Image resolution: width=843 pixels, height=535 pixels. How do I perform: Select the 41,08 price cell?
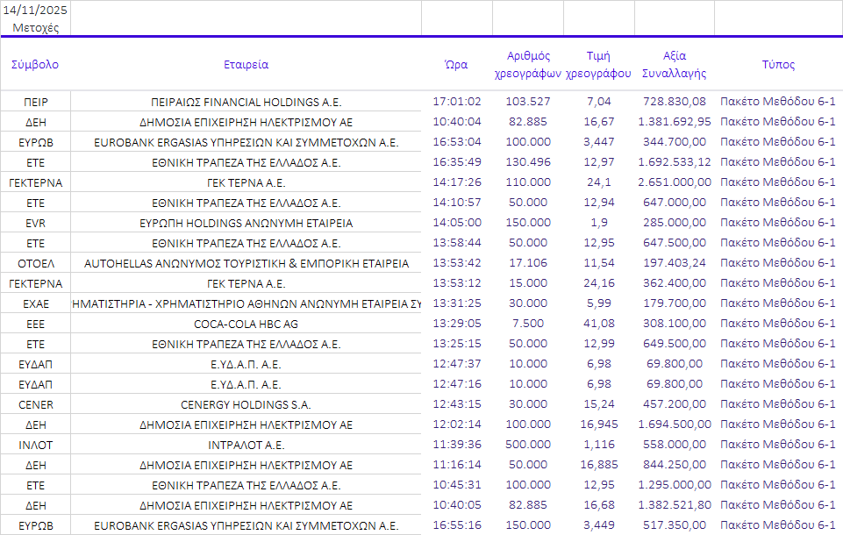pos(599,324)
